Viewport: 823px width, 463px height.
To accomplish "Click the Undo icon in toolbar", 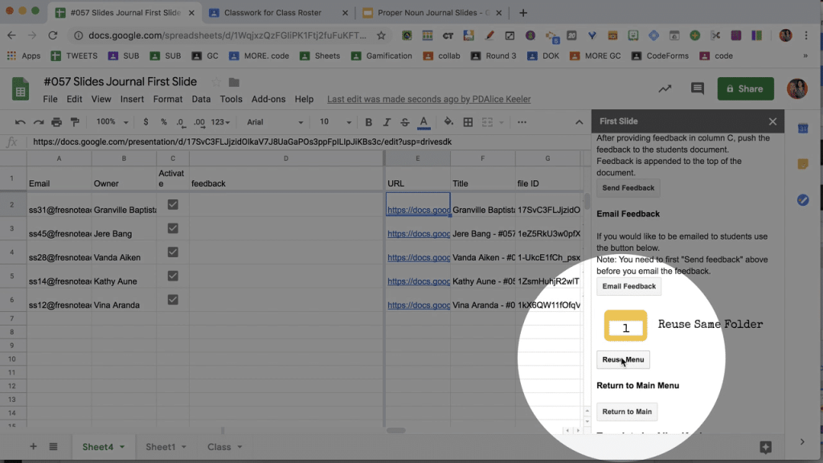I will [20, 122].
